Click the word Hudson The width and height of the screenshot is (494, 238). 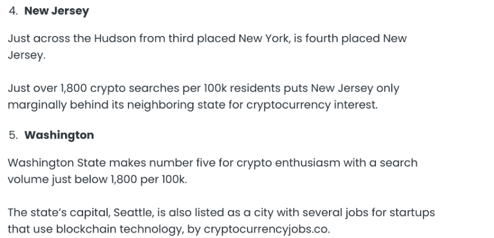pos(115,38)
